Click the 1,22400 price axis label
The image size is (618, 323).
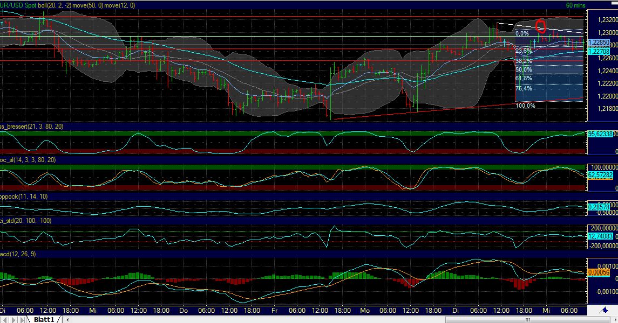click(x=607, y=71)
